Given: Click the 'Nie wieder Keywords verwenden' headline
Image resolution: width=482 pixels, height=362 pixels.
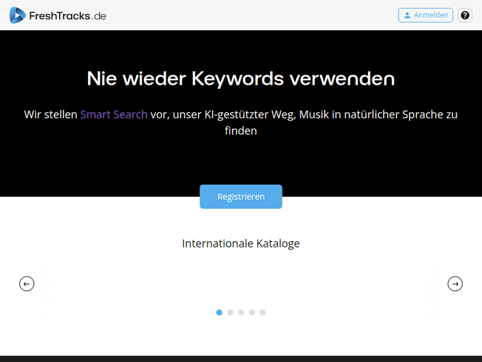Looking at the screenshot, I should coord(241,78).
